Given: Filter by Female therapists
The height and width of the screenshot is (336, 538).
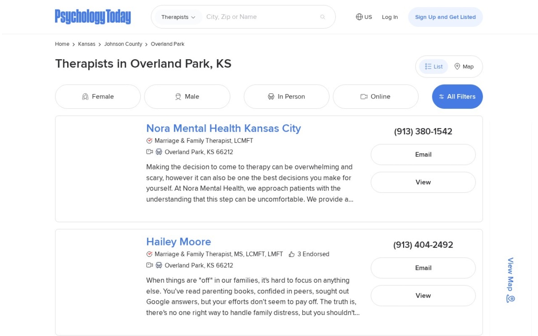Looking at the screenshot, I should 98,96.
